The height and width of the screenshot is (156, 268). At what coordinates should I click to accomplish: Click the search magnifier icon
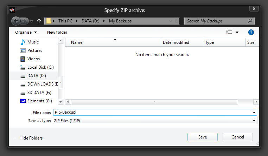coord(250,21)
